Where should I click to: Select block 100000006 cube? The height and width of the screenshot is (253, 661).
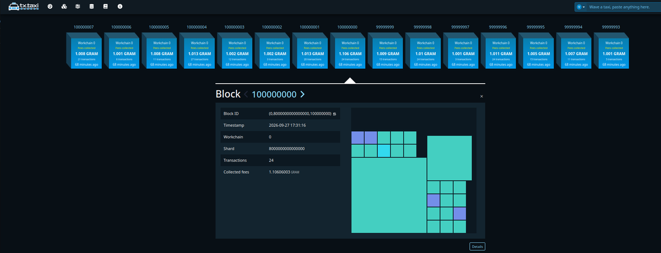coord(123,51)
